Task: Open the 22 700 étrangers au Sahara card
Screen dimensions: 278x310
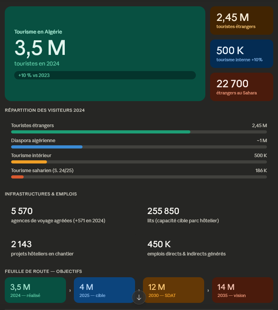Action: [x=242, y=87]
